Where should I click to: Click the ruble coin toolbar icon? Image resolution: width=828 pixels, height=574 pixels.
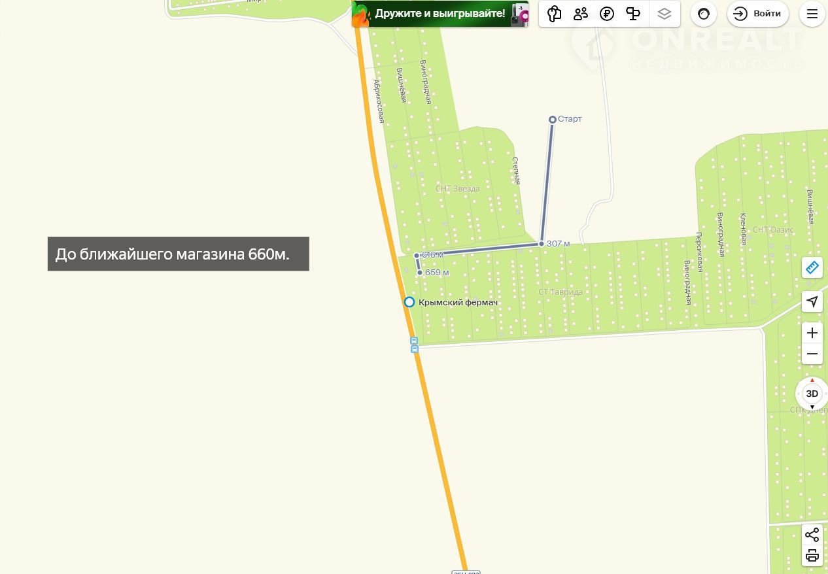(x=607, y=14)
